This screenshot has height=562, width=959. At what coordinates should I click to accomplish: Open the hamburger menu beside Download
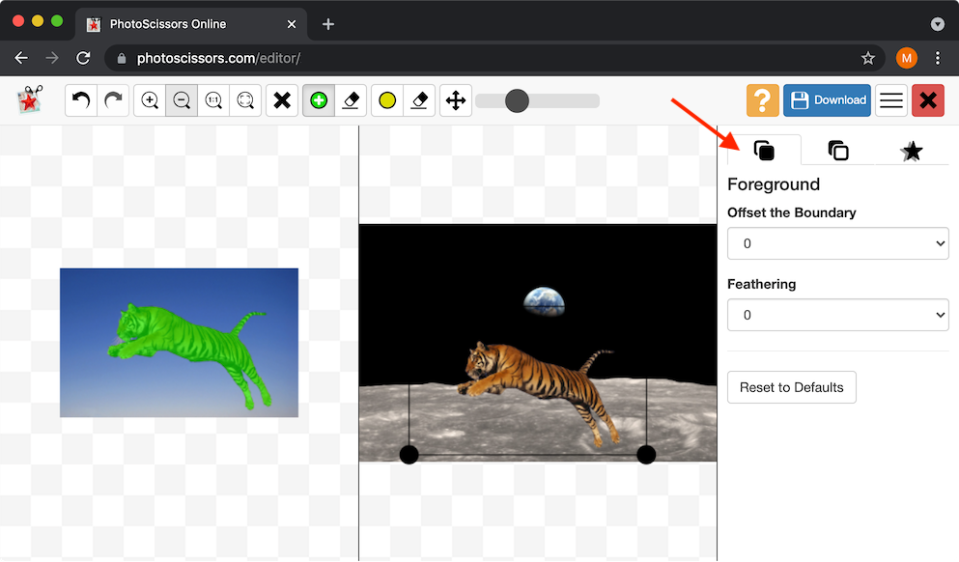coord(890,99)
